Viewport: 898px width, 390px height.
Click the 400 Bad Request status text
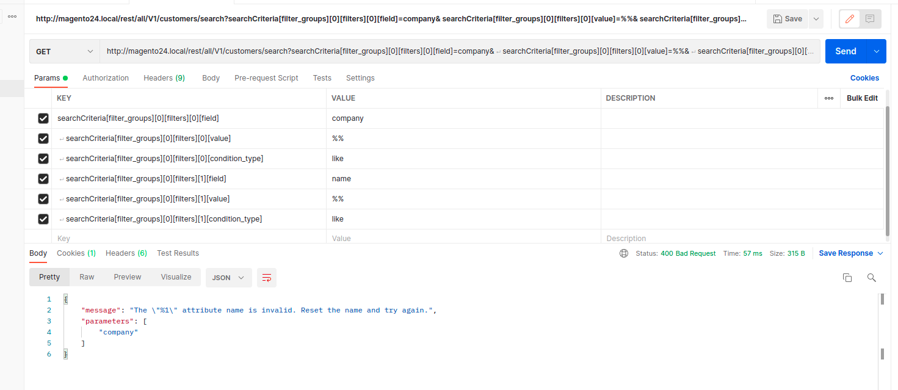point(688,253)
